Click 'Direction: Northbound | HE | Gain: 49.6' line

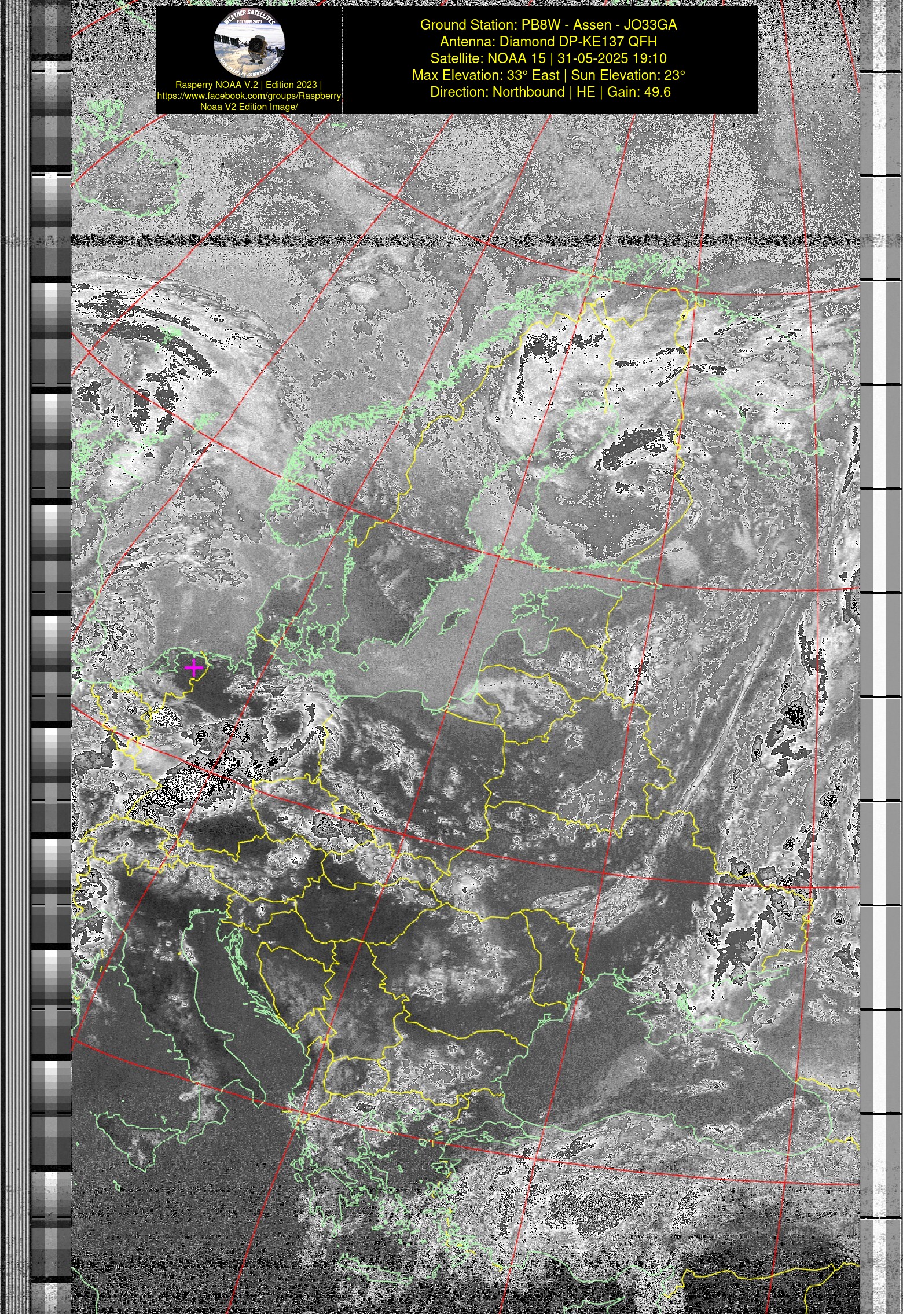(550, 92)
